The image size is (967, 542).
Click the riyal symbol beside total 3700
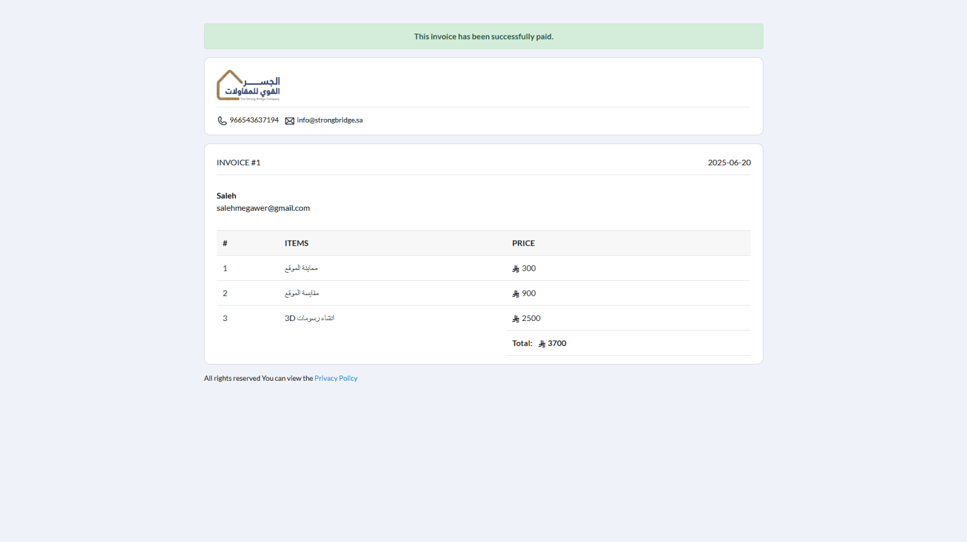click(x=542, y=344)
